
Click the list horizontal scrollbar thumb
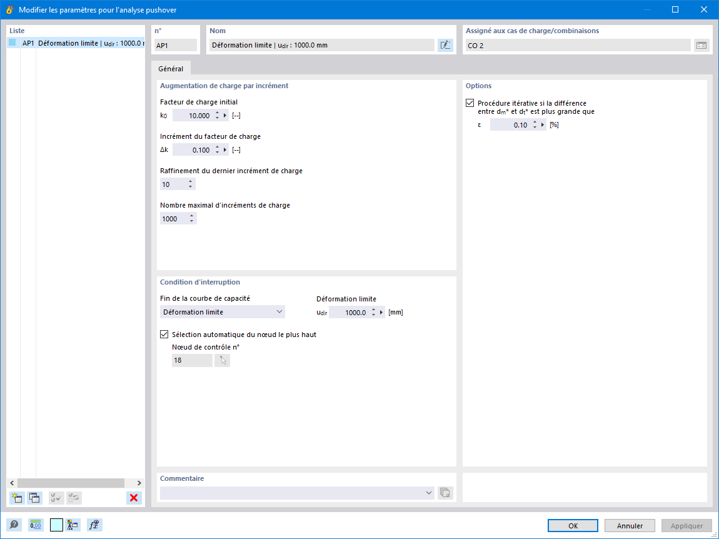coord(71,483)
